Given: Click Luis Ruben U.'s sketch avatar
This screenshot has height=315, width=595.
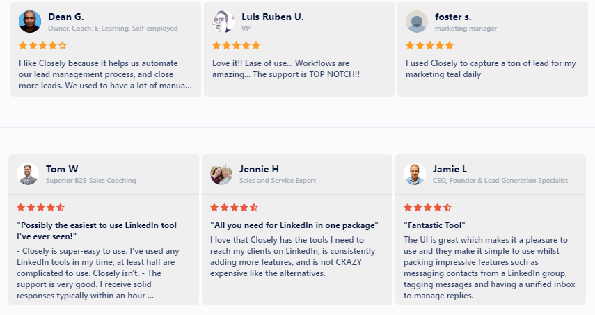Looking at the screenshot, I should [223, 22].
